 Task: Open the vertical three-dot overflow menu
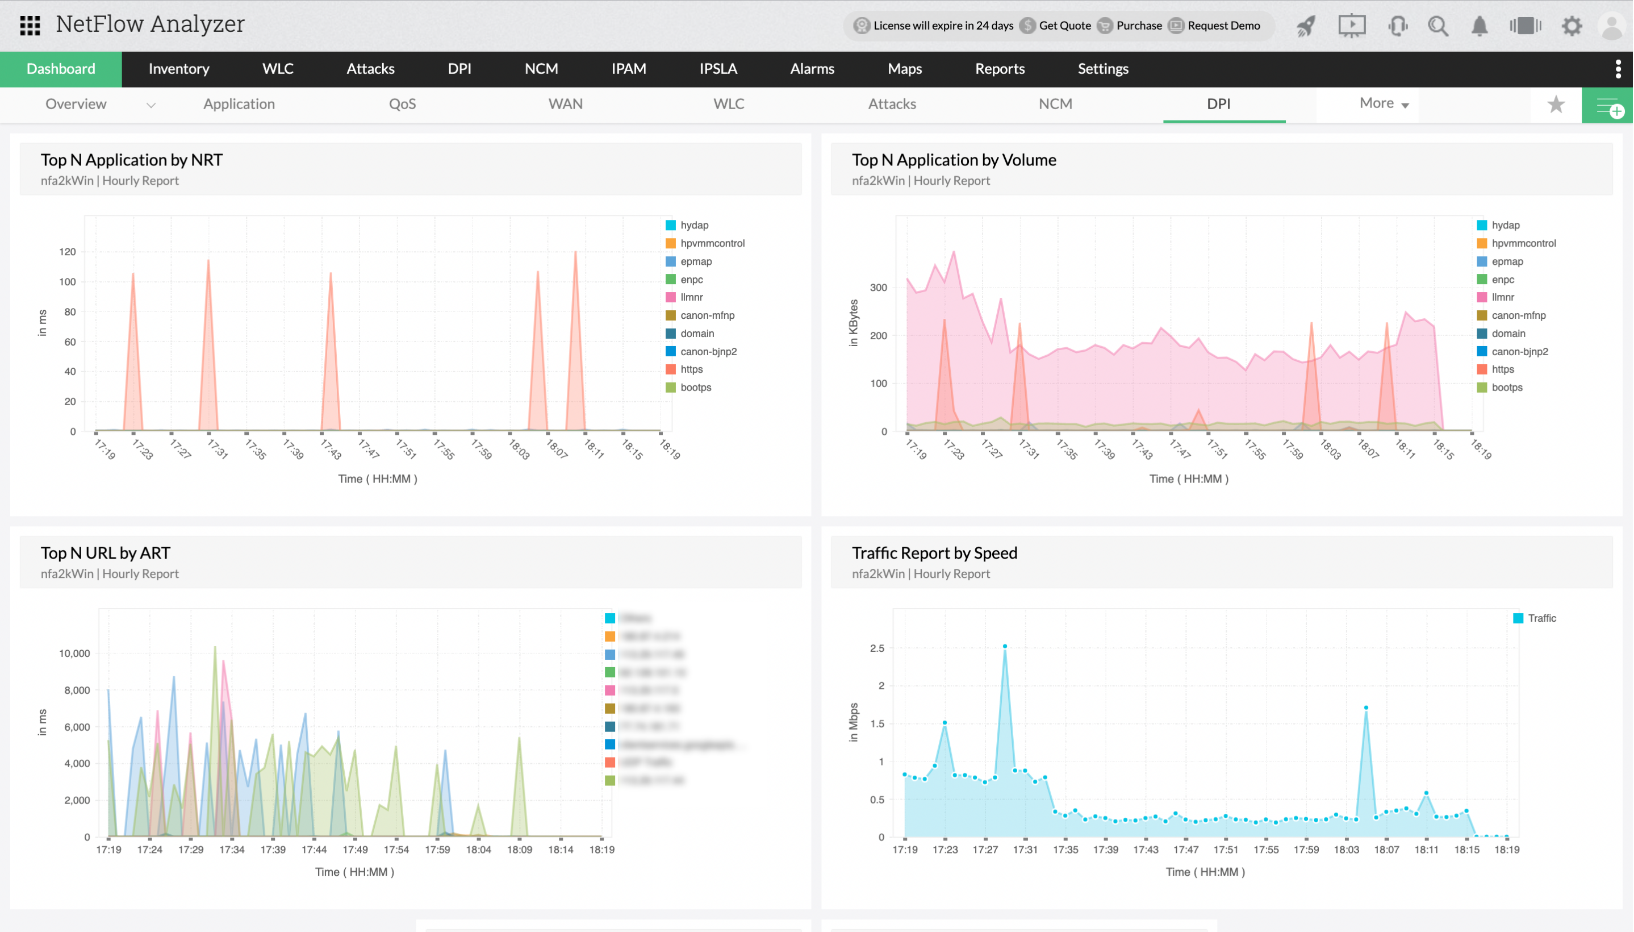click(x=1618, y=69)
